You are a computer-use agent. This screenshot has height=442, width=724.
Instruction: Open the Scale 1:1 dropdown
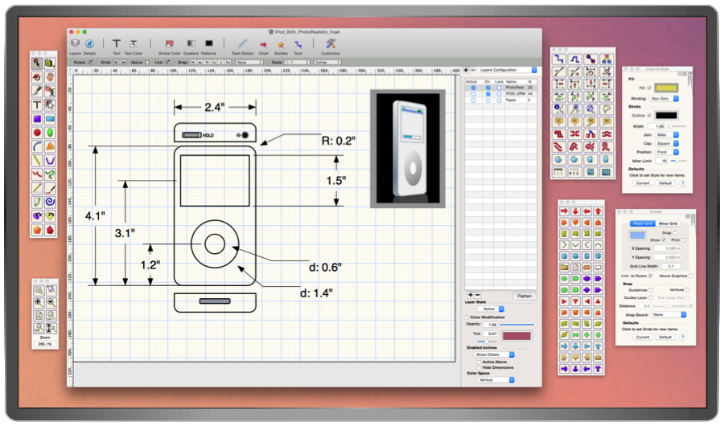296,62
